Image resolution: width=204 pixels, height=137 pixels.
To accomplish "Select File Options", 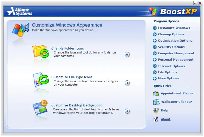I will point(168,72).
